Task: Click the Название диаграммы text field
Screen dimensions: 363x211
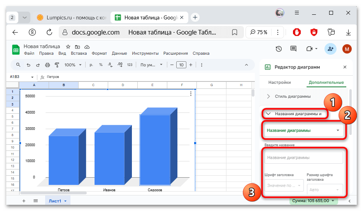Action: [x=303, y=158]
